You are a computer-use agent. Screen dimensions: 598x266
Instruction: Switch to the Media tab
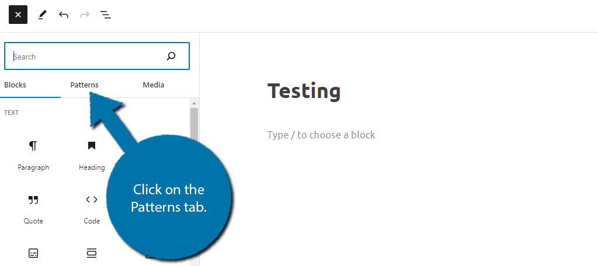pos(154,85)
